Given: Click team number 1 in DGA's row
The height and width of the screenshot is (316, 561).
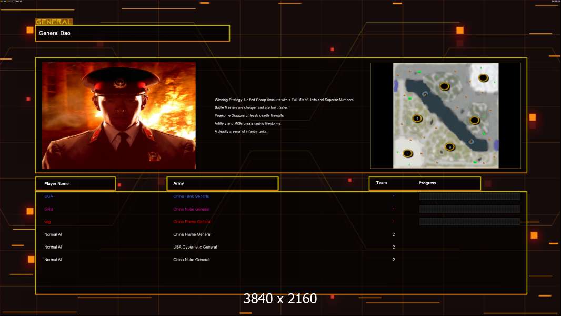Looking at the screenshot, I should (x=394, y=196).
